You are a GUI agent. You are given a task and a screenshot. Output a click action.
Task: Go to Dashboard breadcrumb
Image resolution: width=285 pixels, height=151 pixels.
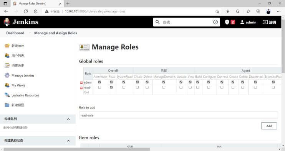(15, 33)
